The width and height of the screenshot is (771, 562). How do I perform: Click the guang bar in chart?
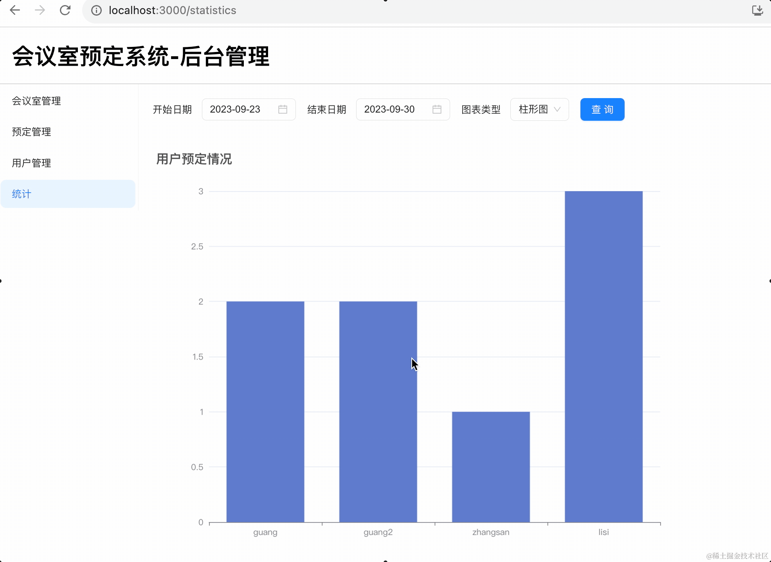[x=265, y=412]
